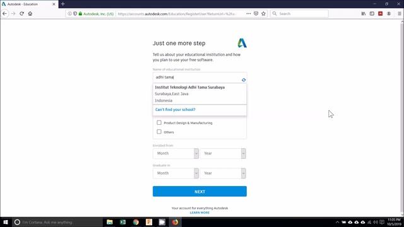Image resolution: width=404 pixels, height=227 pixels.
Task: Switch to Firefox taskbar icon
Action: pyautogui.click(x=175, y=222)
